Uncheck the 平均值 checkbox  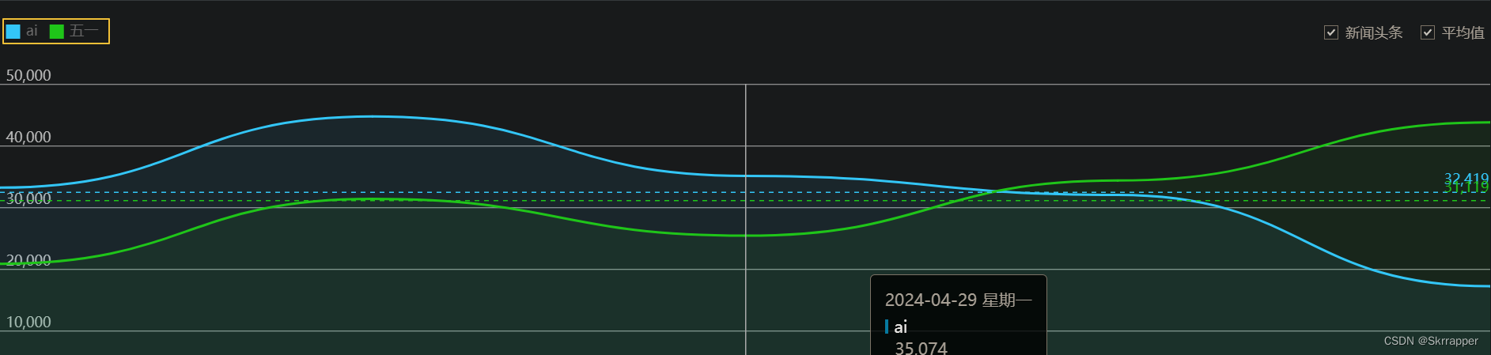pyautogui.click(x=1428, y=32)
